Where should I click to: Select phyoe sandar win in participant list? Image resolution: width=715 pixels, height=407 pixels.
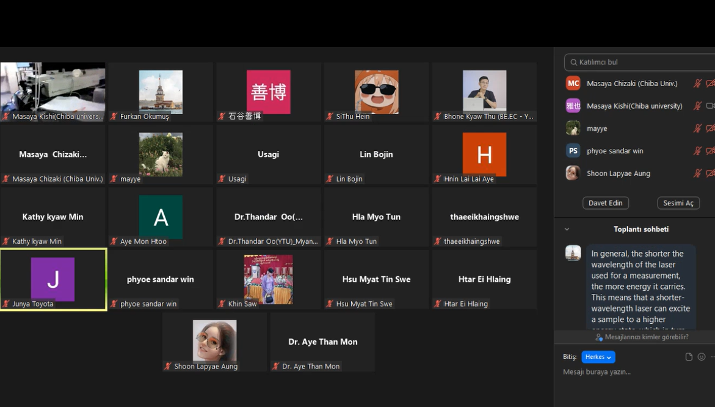click(x=614, y=151)
